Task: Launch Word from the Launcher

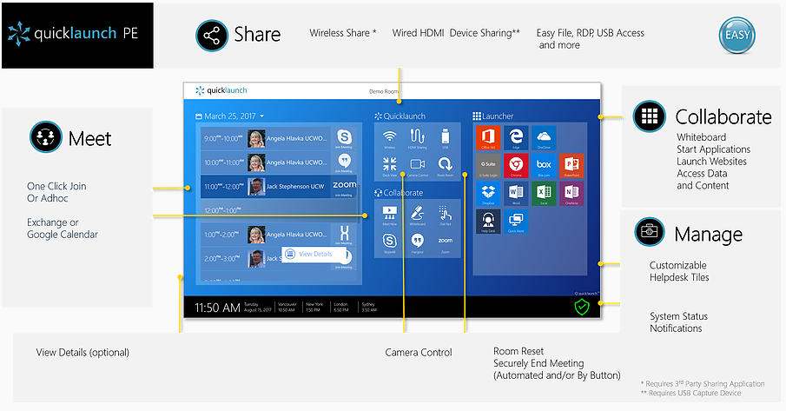Action: (516, 194)
